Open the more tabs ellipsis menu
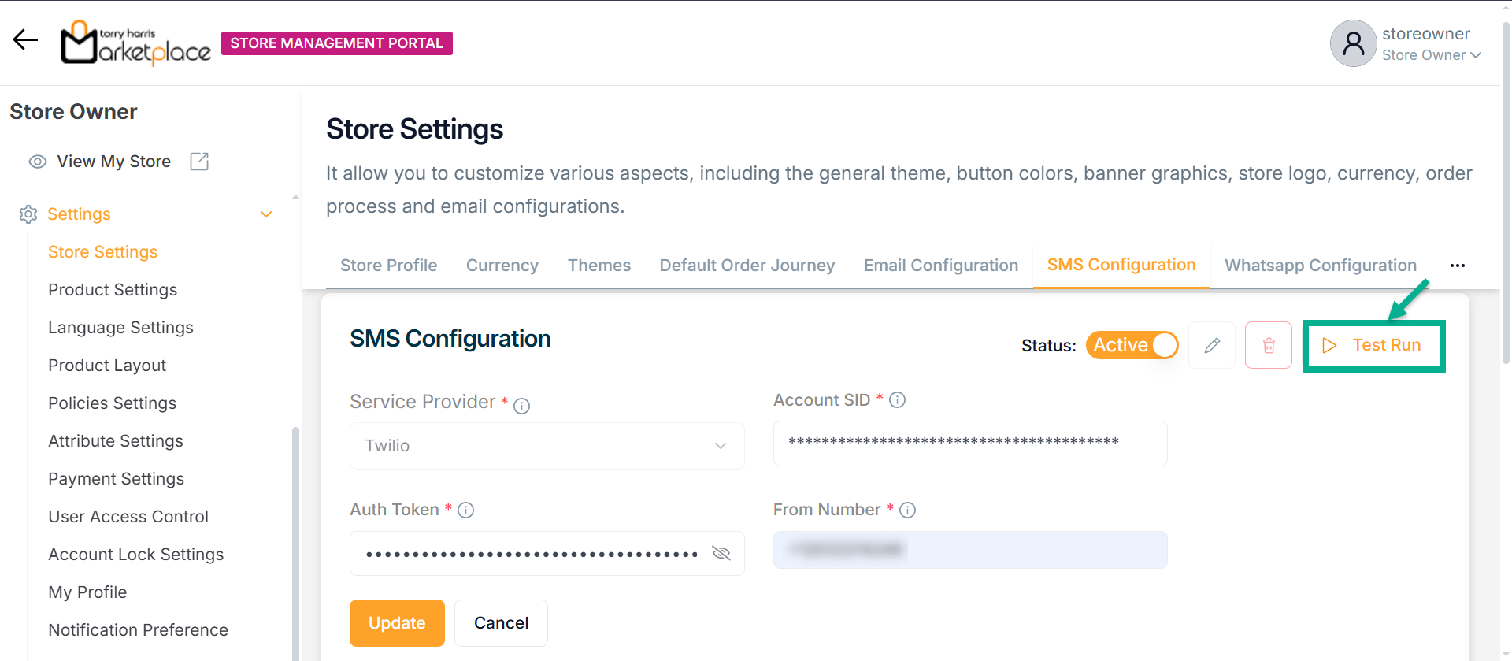 tap(1458, 266)
